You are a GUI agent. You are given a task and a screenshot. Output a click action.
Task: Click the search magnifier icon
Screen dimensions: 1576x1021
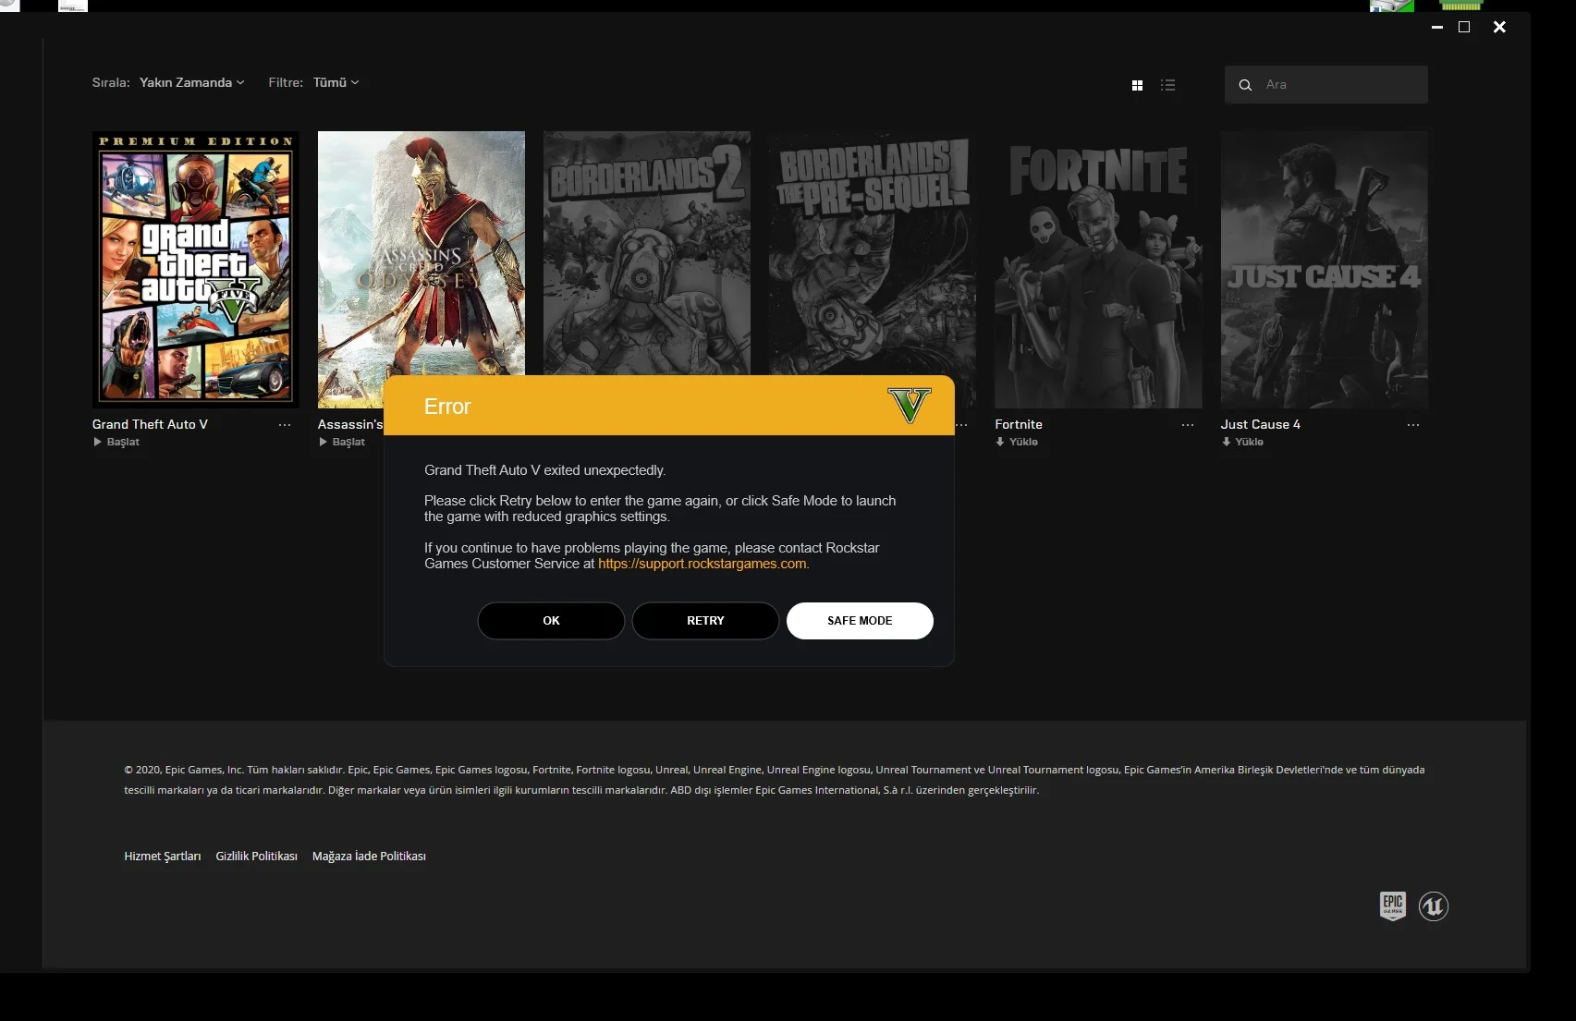click(x=1245, y=84)
